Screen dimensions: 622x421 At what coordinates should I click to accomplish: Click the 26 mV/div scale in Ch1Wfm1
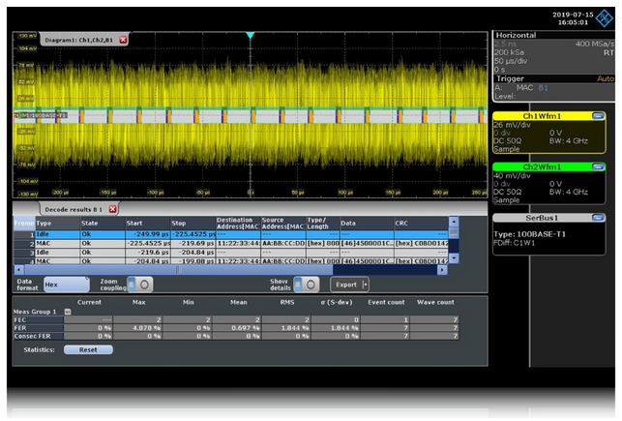[513, 125]
